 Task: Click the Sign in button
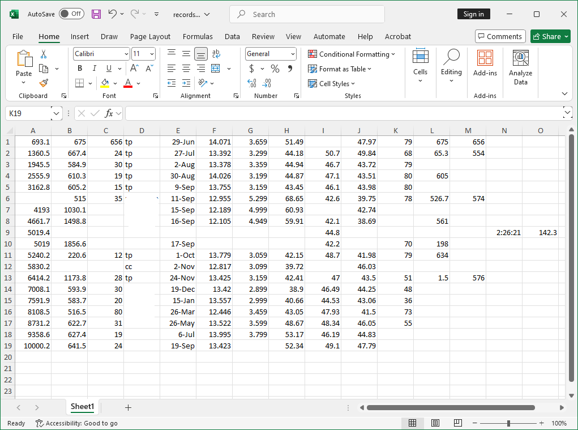tap(474, 14)
